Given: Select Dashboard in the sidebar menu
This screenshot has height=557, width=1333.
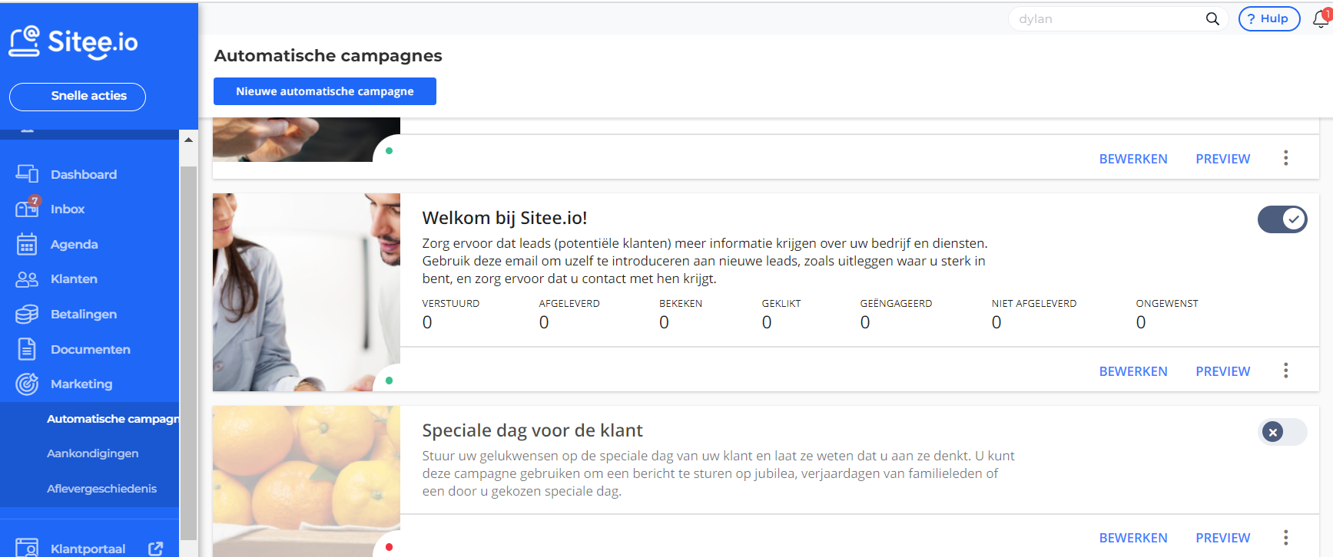Looking at the screenshot, I should (84, 174).
